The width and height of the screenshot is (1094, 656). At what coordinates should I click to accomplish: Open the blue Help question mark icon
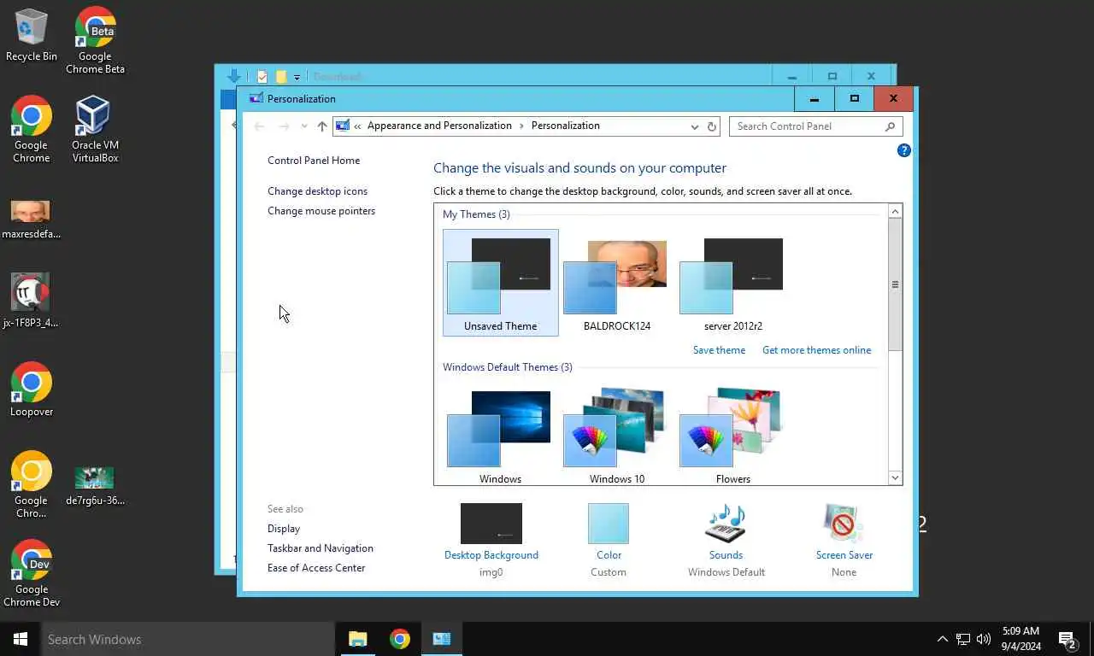click(x=903, y=150)
